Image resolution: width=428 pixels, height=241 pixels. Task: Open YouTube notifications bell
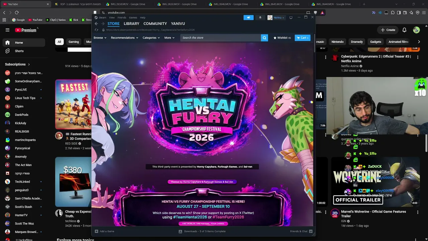pos(404,30)
